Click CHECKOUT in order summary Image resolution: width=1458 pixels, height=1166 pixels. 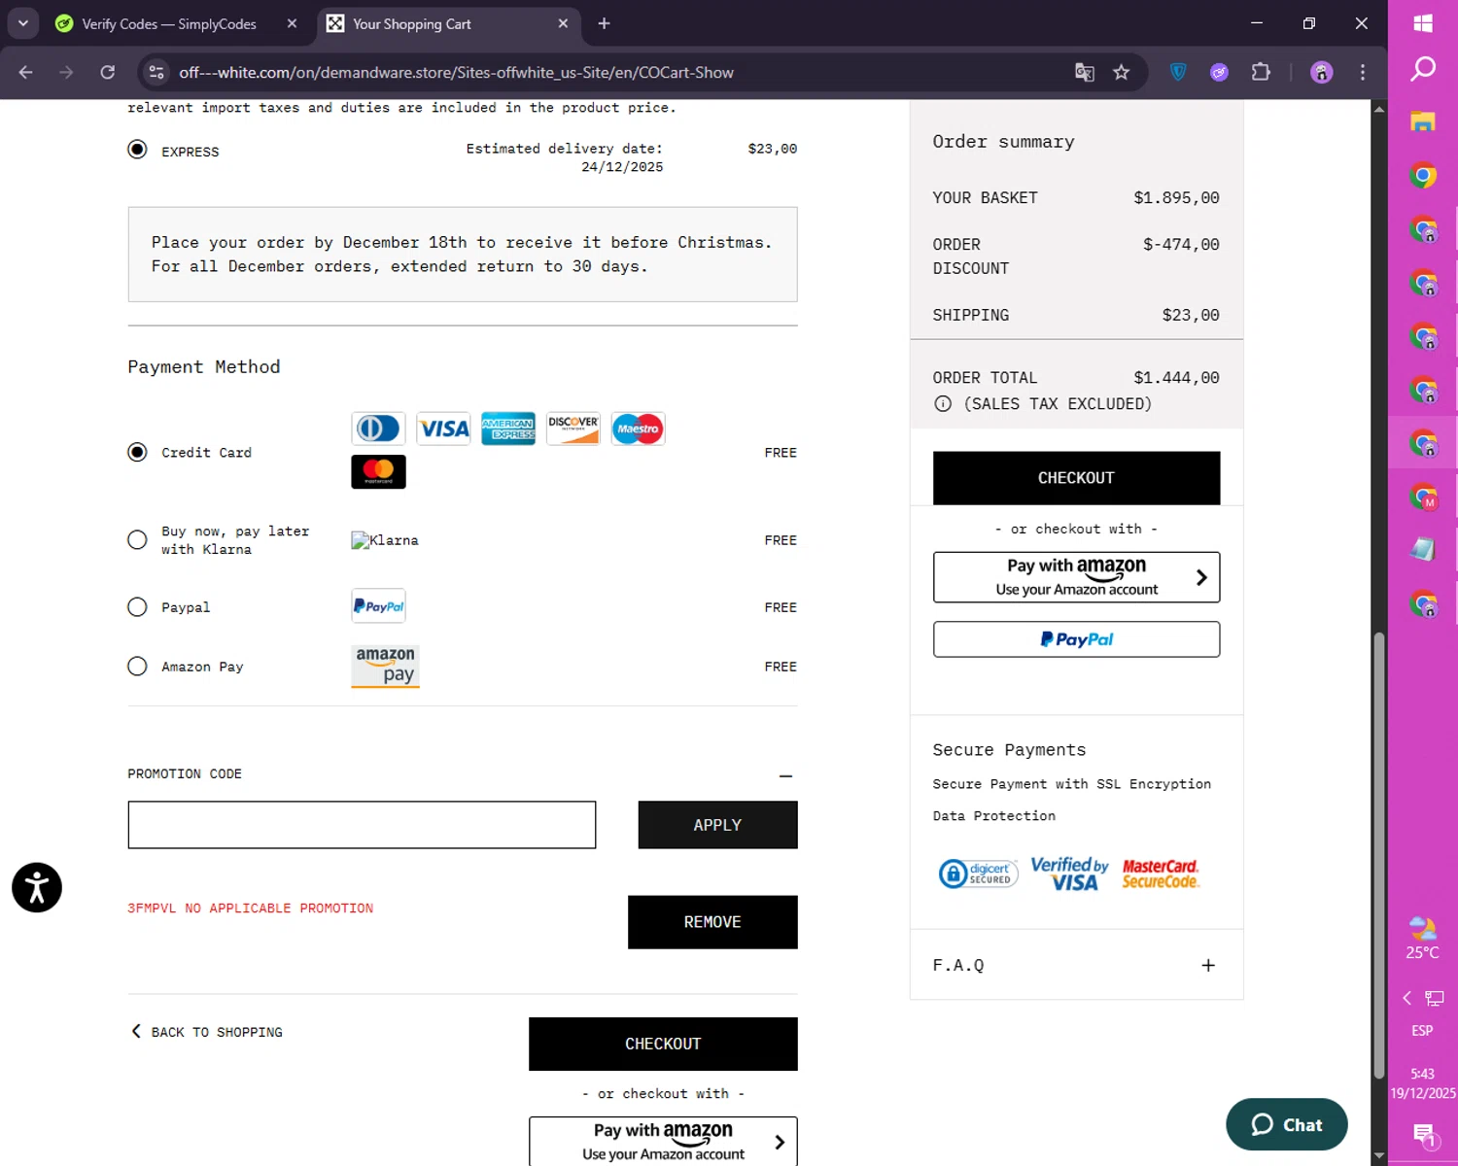coord(1076,478)
